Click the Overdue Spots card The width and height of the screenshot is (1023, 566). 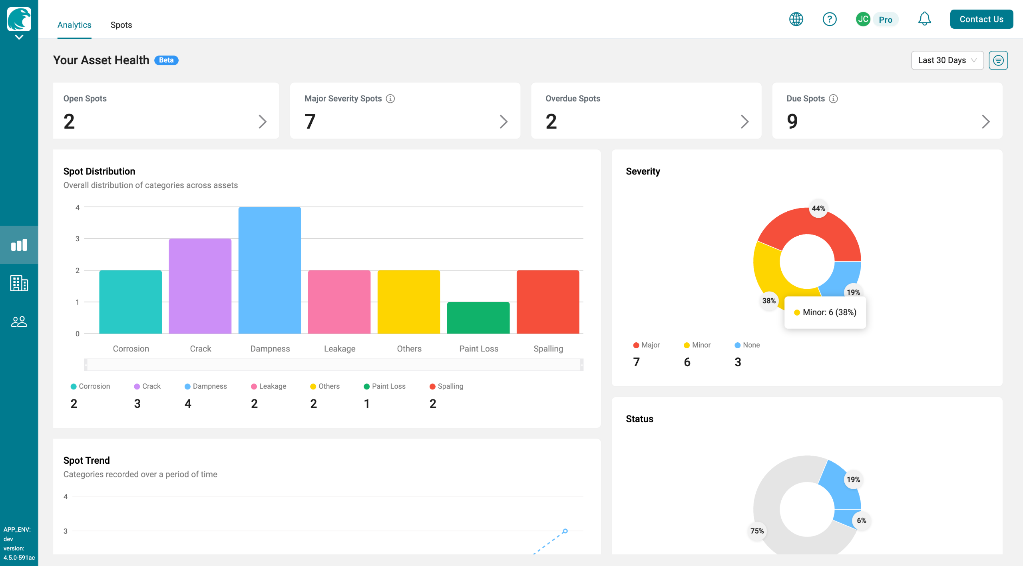point(646,111)
